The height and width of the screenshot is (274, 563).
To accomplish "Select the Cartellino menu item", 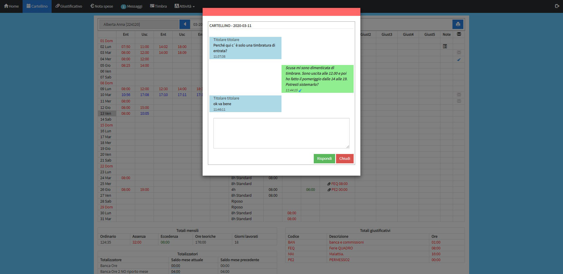I will pyautogui.click(x=37, y=6).
